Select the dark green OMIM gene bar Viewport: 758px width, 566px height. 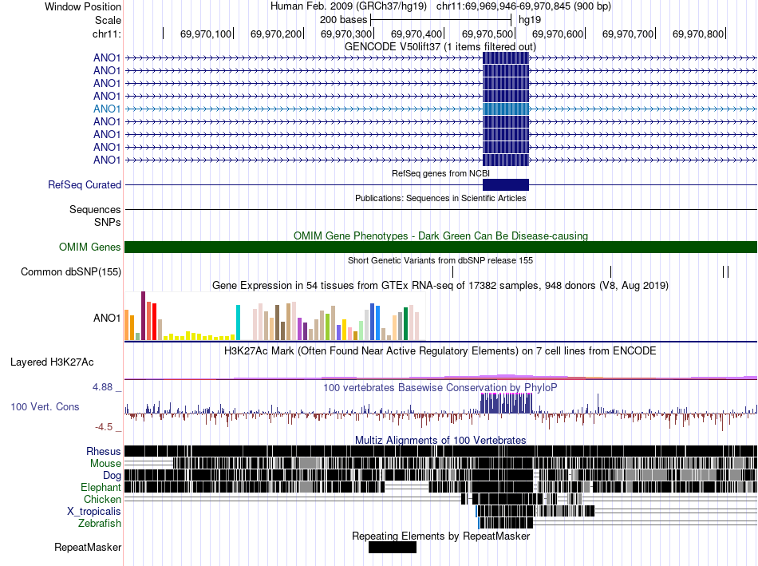pos(440,247)
